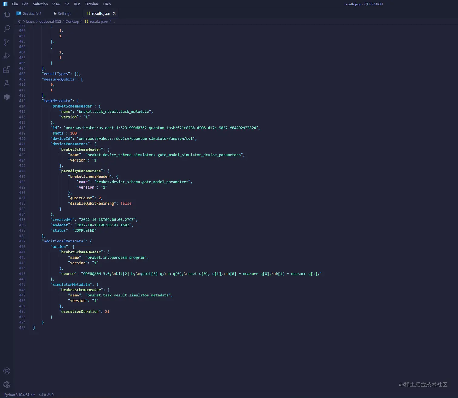Viewport: 458px width, 398px height.
Task: Click the executionDuration value 21
Action: [x=107, y=312]
